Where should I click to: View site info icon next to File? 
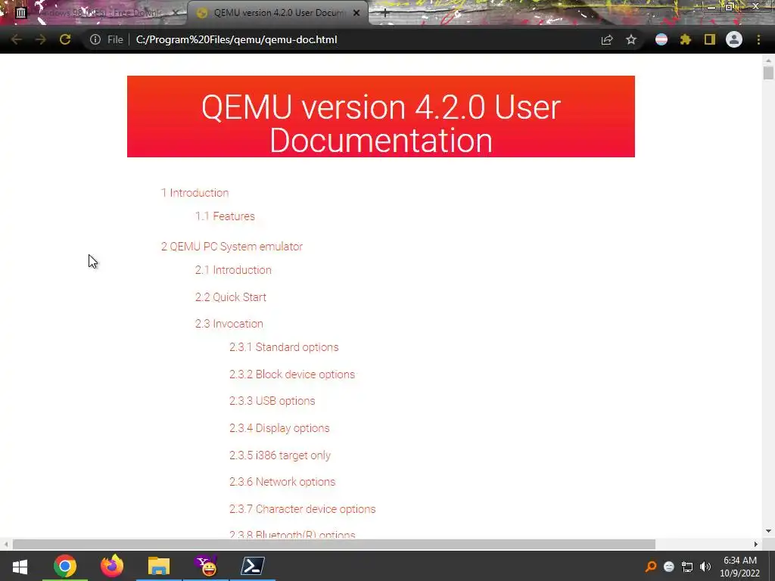[x=95, y=39]
